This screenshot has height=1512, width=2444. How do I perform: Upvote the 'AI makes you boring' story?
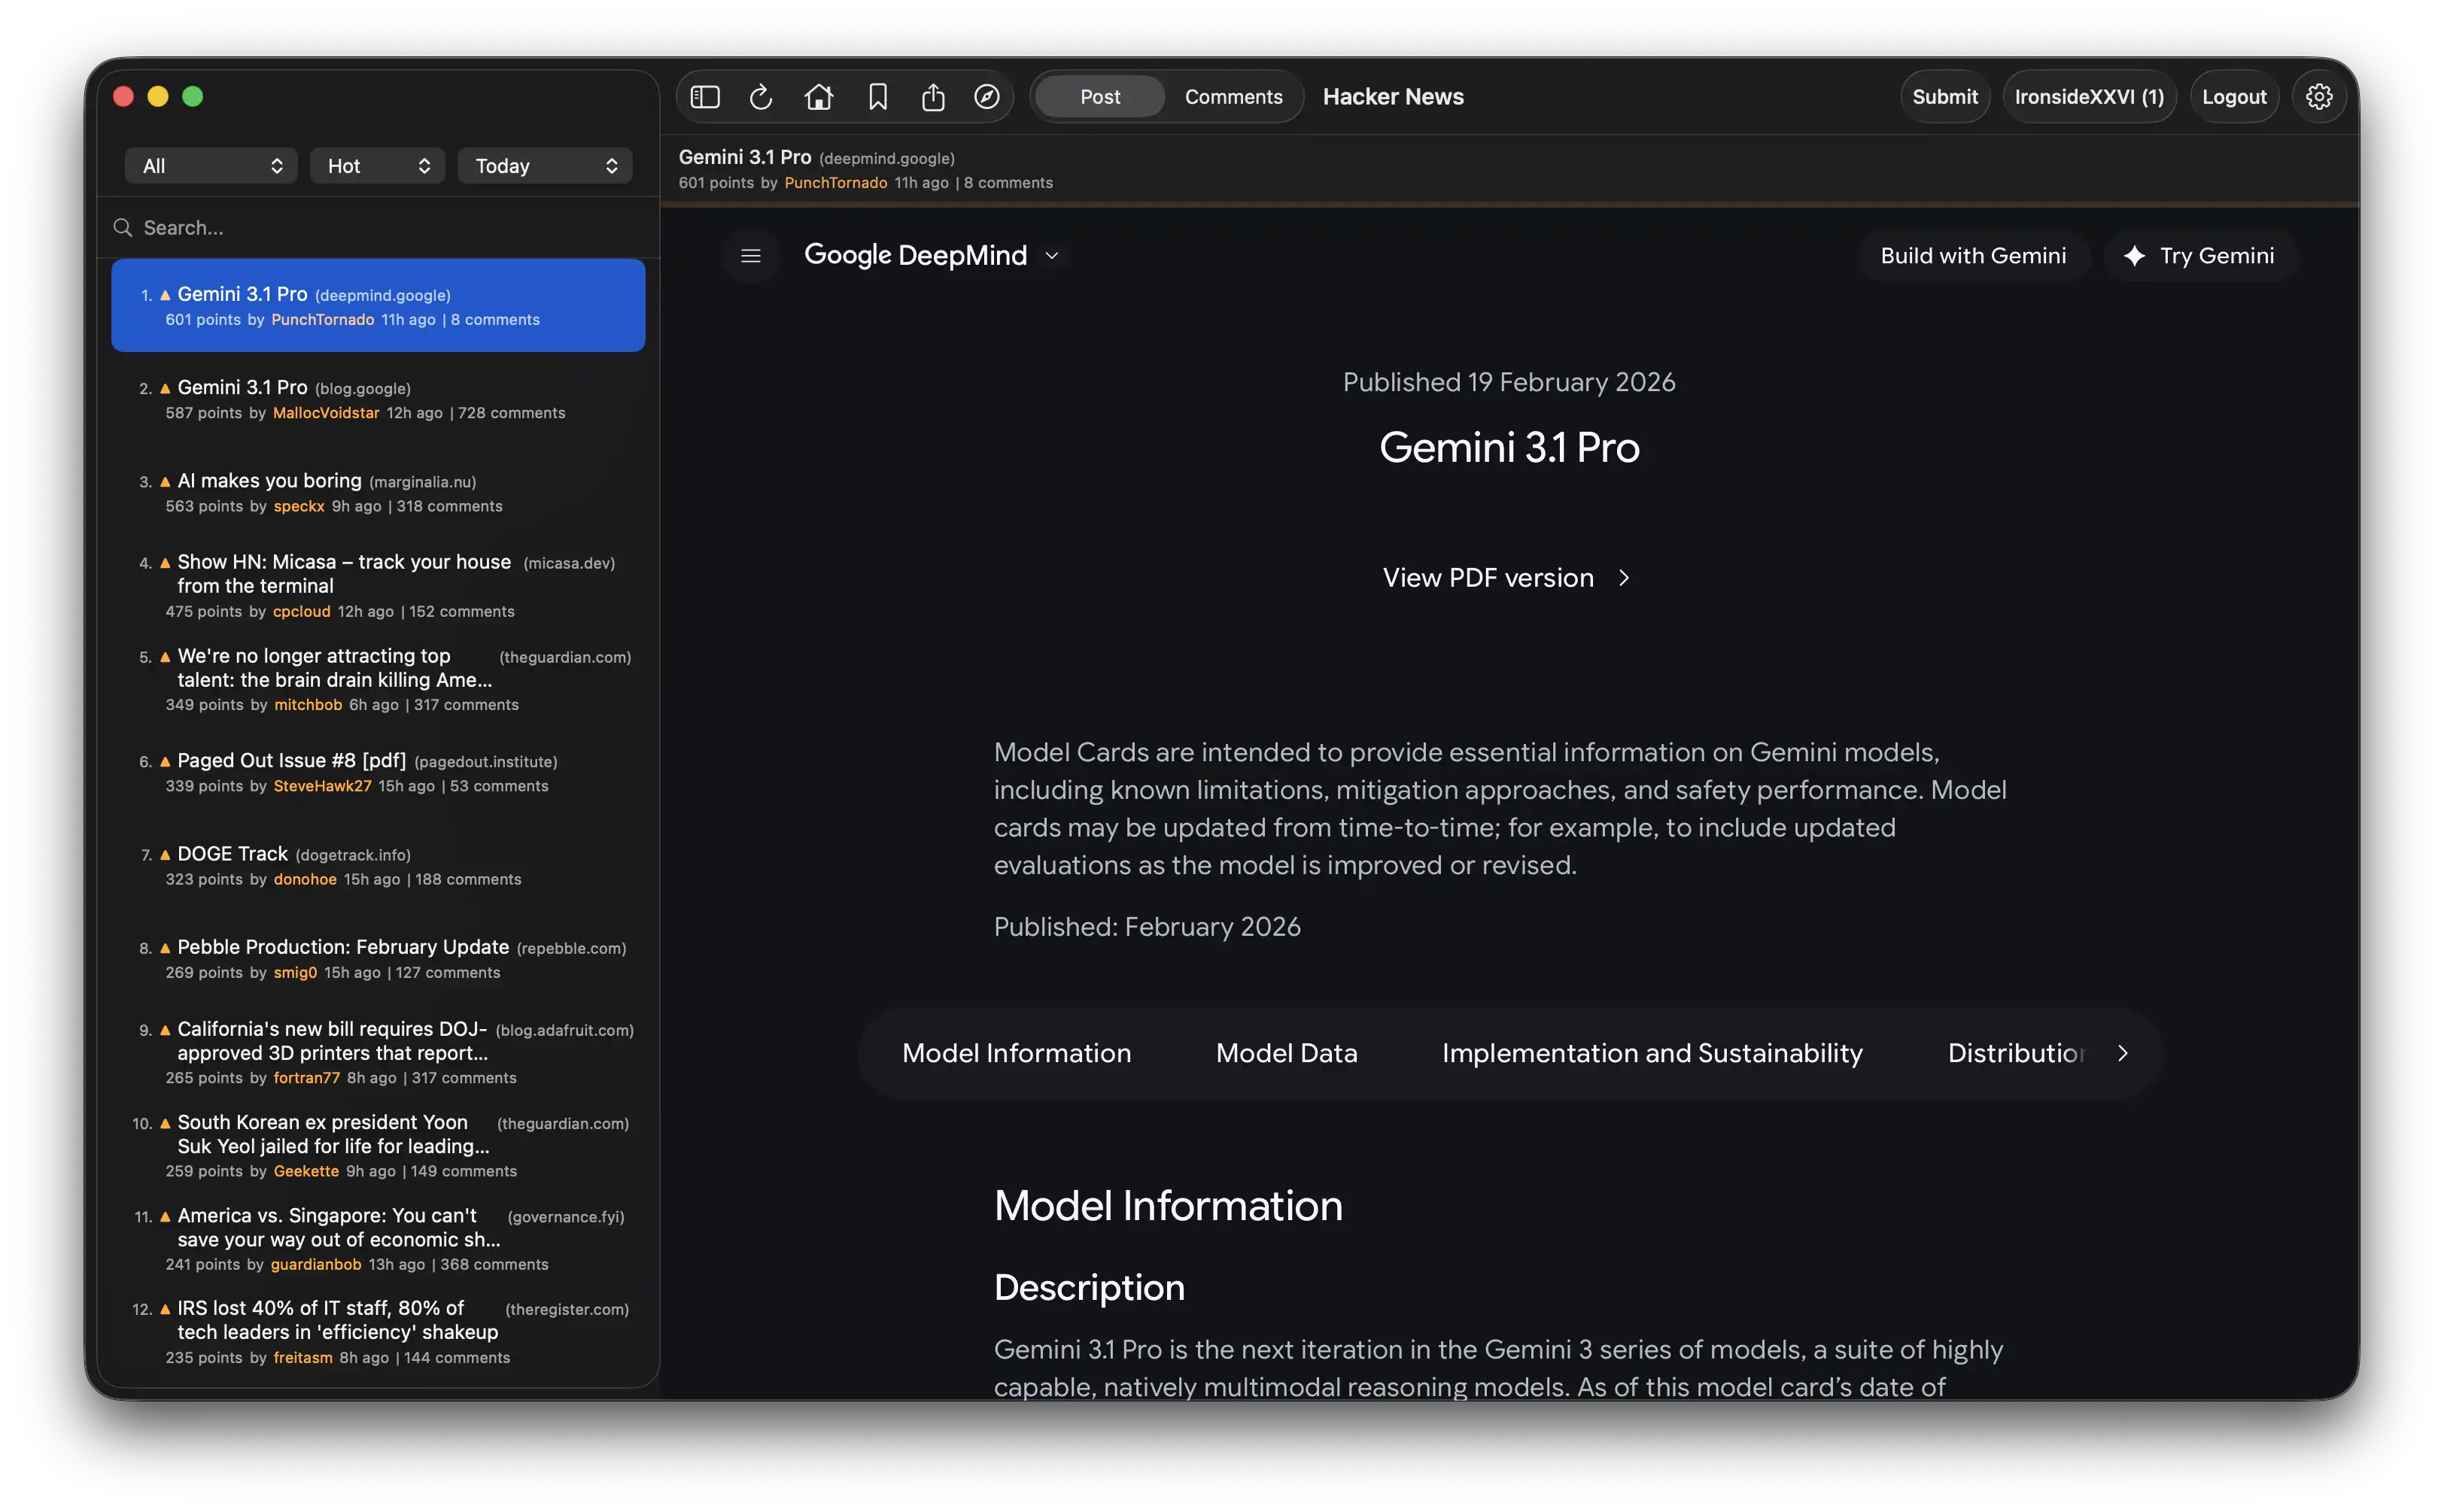click(165, 482)
